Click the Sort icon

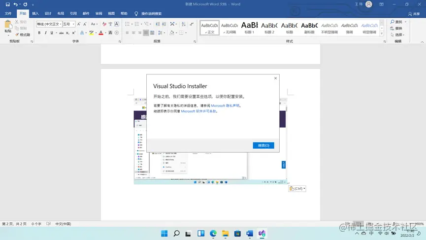point(184,24)
